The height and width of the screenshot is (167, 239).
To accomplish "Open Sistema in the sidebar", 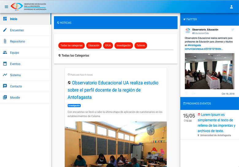I will pyautogui.click(x=25, y=75).
